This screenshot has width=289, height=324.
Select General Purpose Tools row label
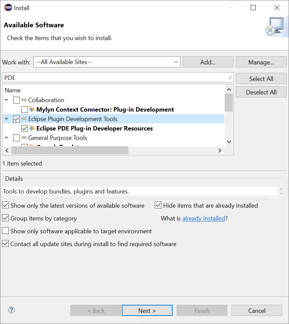[58, 138]
